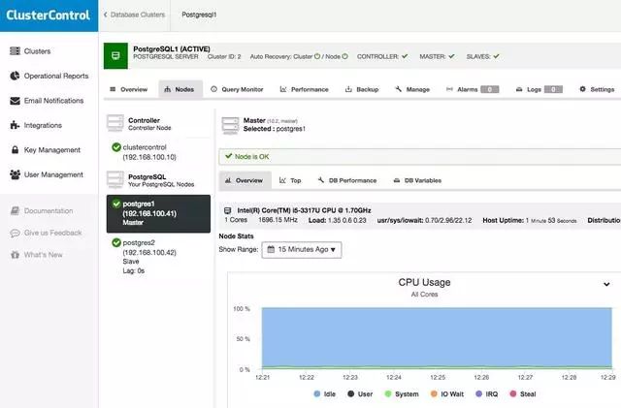Select postgres1 master node
The image size is (621, 408).
(158, 213)
